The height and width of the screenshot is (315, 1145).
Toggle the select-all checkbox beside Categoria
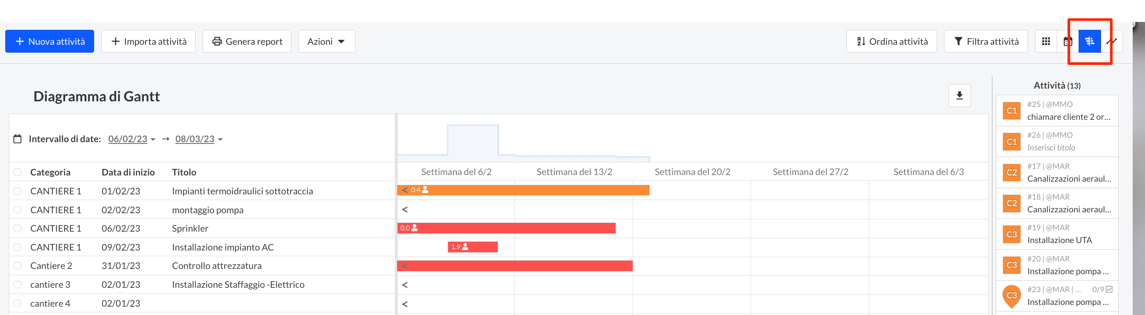pyautogui.click(x=17, y=172)
